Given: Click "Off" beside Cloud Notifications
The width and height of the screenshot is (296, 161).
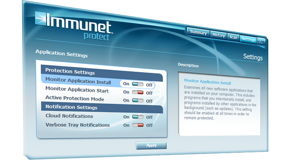Looking at the screenshot, I should click(x=149, y=117).
